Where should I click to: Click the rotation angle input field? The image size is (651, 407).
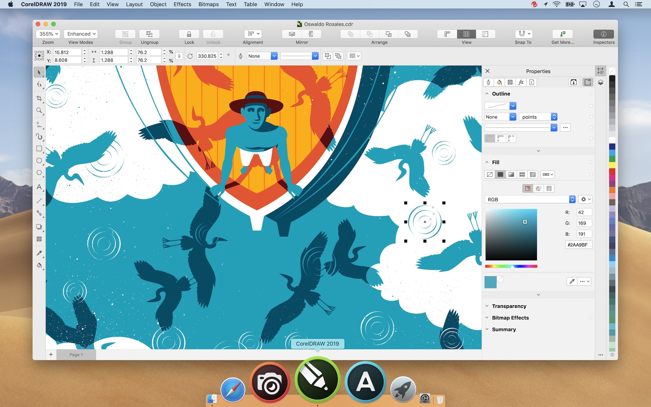[209, 55]
